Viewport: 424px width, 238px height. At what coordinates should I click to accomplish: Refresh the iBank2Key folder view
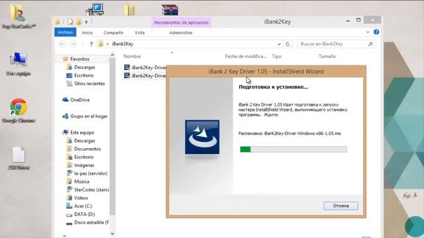click(x=288, y=44)
